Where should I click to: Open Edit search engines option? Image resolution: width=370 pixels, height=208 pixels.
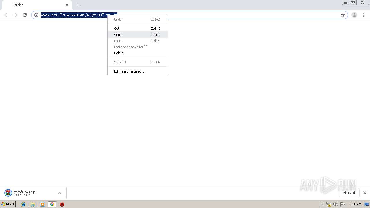point(138,71)
